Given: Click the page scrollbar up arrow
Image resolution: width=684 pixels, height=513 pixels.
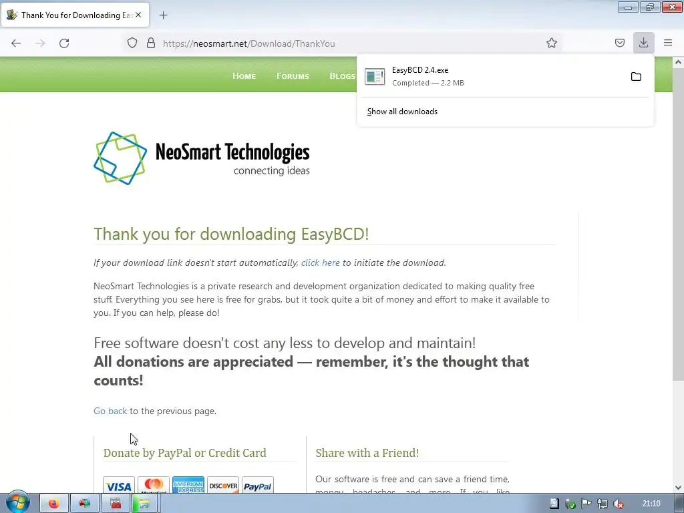Looking at the screenshot, I should pyautogui.click(x=678, y=62).
